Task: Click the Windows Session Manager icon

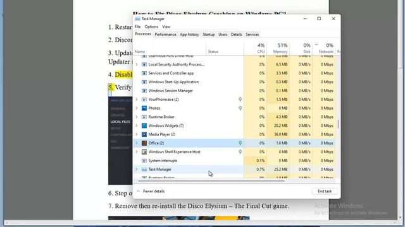Action: pyautogui.click(x=144, y=91)
